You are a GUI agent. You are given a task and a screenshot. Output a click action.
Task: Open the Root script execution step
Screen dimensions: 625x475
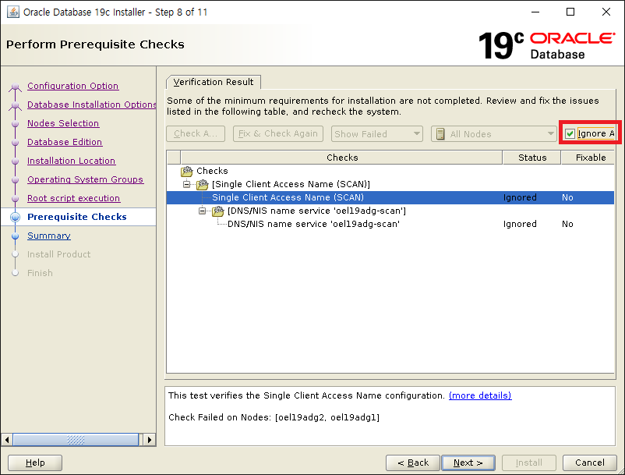click(x=74, y=198)
